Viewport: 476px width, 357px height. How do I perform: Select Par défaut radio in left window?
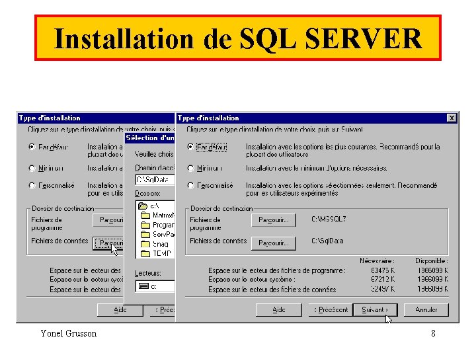[x=32, y=147]
